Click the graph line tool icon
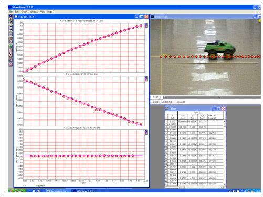 10,41
